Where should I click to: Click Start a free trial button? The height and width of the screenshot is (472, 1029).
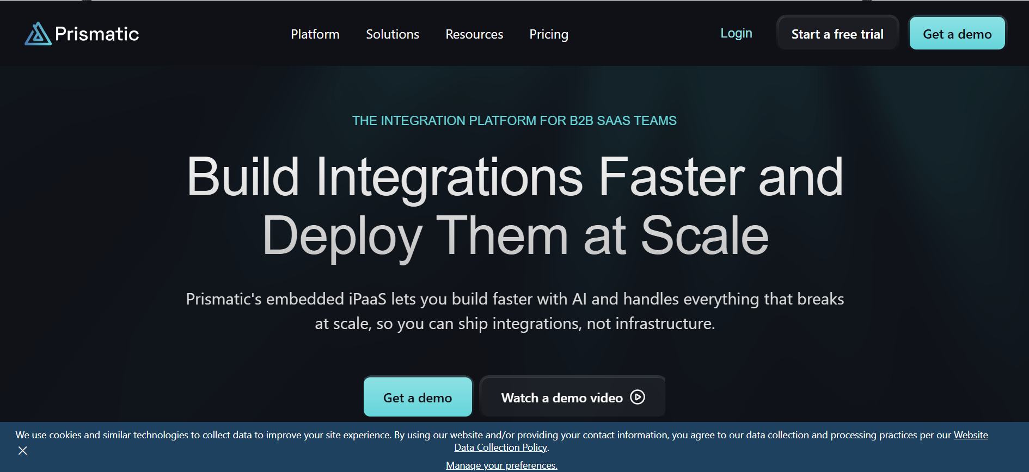[x=837, y=34]
